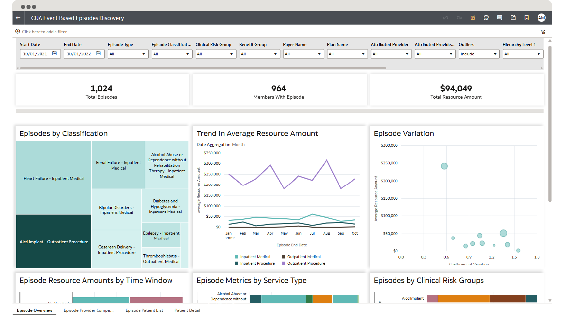Refresh the data source icon
Viewport: 565px width, 318px height.
[x=486, y=18]
